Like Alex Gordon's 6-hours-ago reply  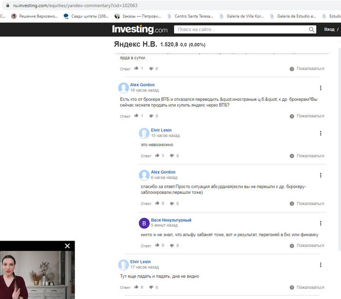pyautogui.click(x=157, y=203)
